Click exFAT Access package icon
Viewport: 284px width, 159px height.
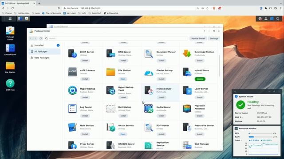click(72, 72)
